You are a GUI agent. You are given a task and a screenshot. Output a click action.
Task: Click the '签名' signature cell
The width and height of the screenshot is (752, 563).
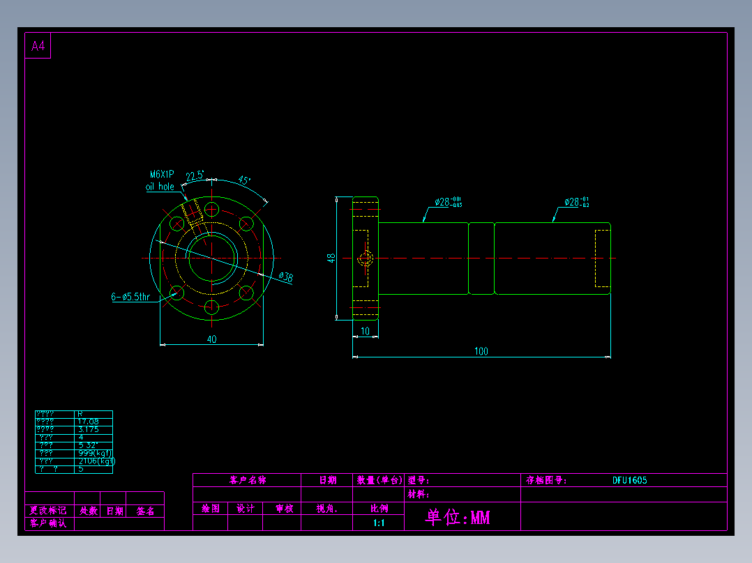coord(145,511)
